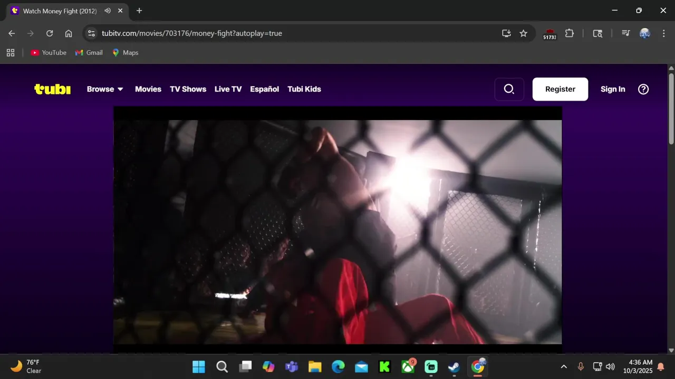Click the scrollbar down arrow
675x379 pixels.
click(x=671, y=350)
